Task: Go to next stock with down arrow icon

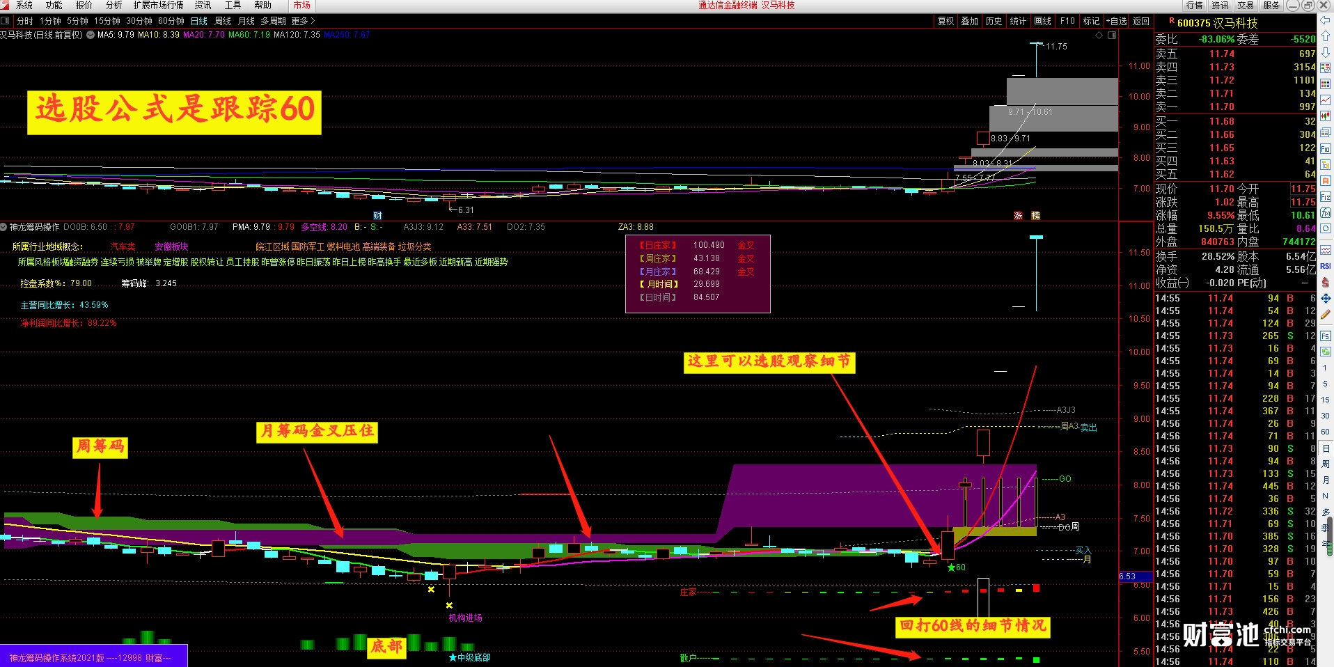Action: (x=1326, y=53)
